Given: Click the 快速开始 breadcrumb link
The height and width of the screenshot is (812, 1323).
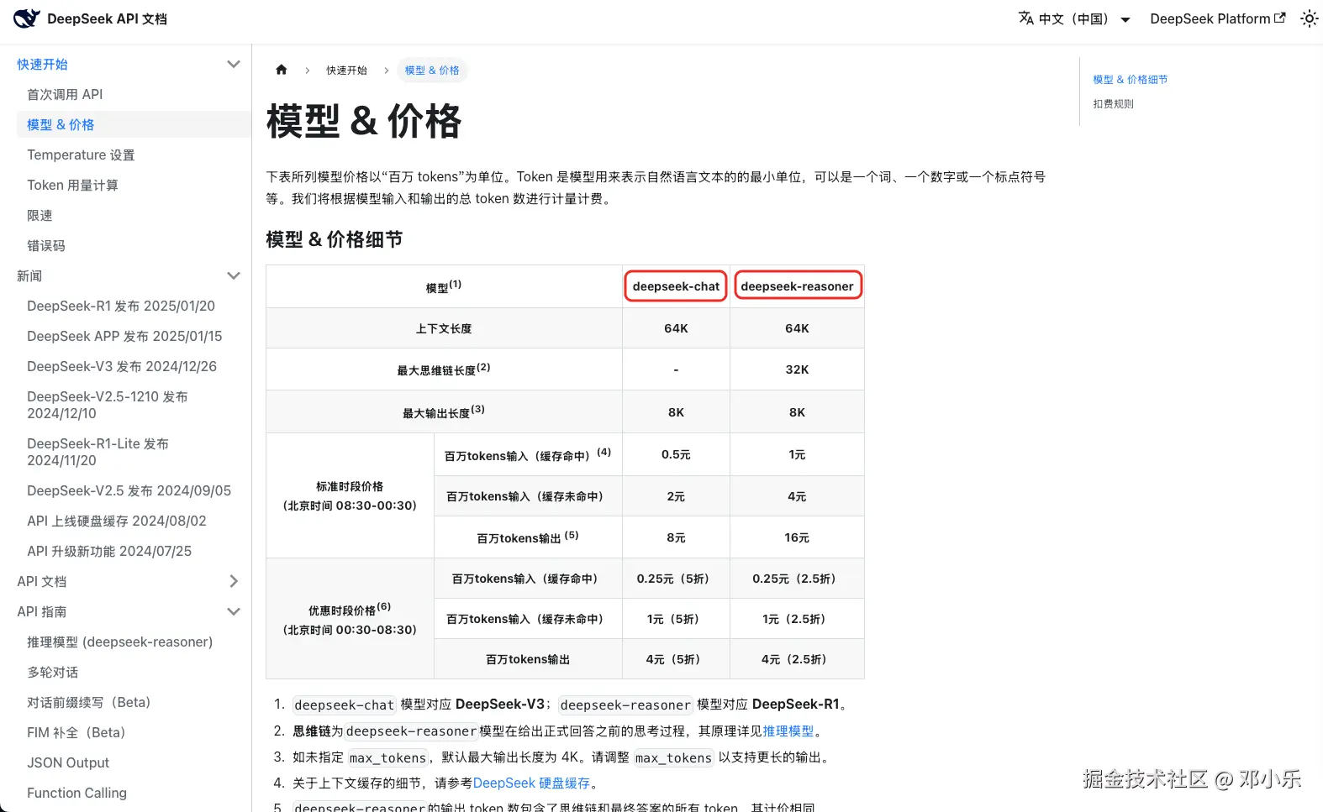Looking at the screenshot, I should (346, 71).
